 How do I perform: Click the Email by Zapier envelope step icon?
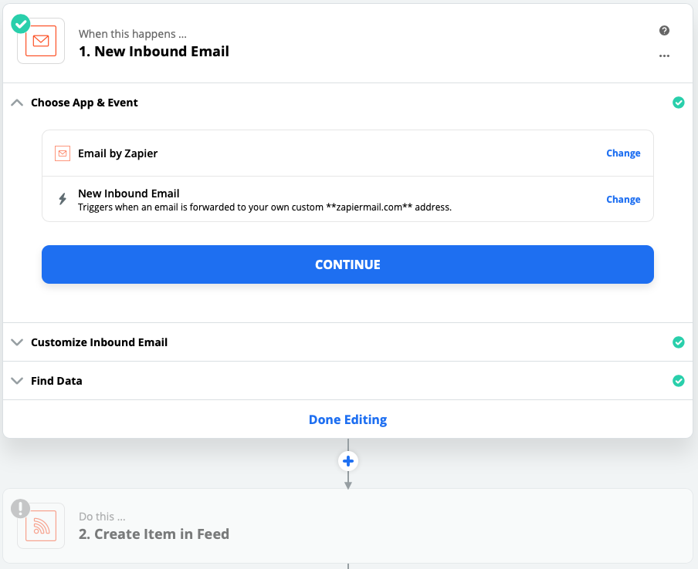[x=41, y=41]
